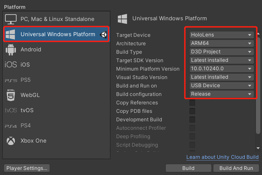262x175 pixels.
Task: Select the PS5 platform icon
Action: [x=11, y=80]
